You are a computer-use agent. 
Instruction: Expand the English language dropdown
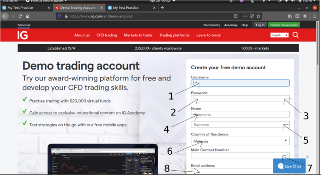[x=280, y=35]
